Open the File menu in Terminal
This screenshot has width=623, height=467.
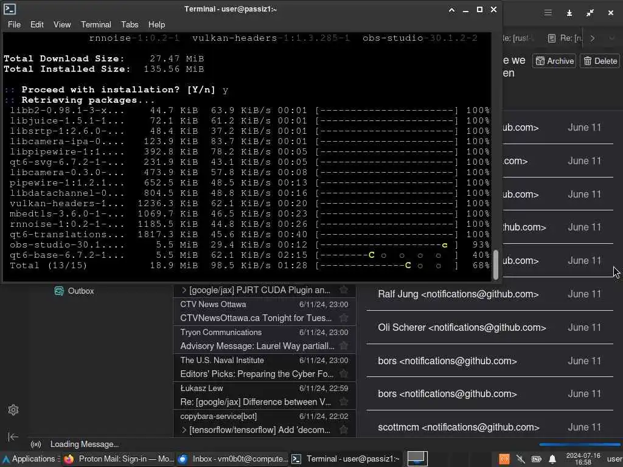(14, 24)
